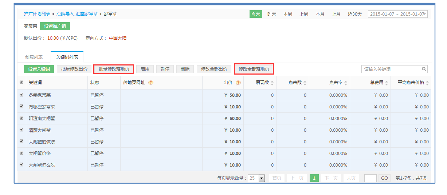Viewport: 447px width, 195px height.
Task: Toggle the select-all checkbox in table header
Action: click(21, 82)
